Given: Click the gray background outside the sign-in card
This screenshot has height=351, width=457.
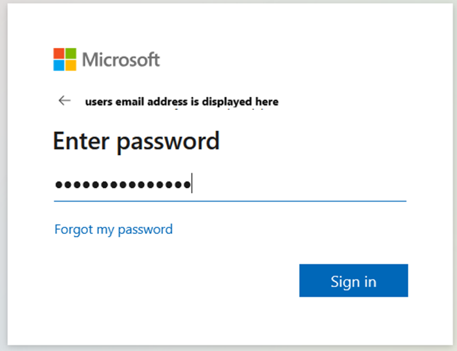Looking at the screenshot, I should click(454, 194).
